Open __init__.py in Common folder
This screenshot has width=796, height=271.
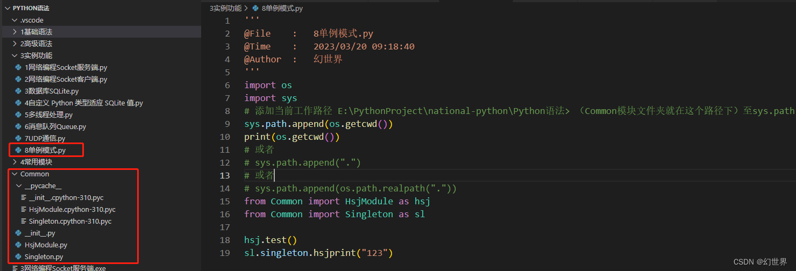pyautogui.click(x=40, y=233)
